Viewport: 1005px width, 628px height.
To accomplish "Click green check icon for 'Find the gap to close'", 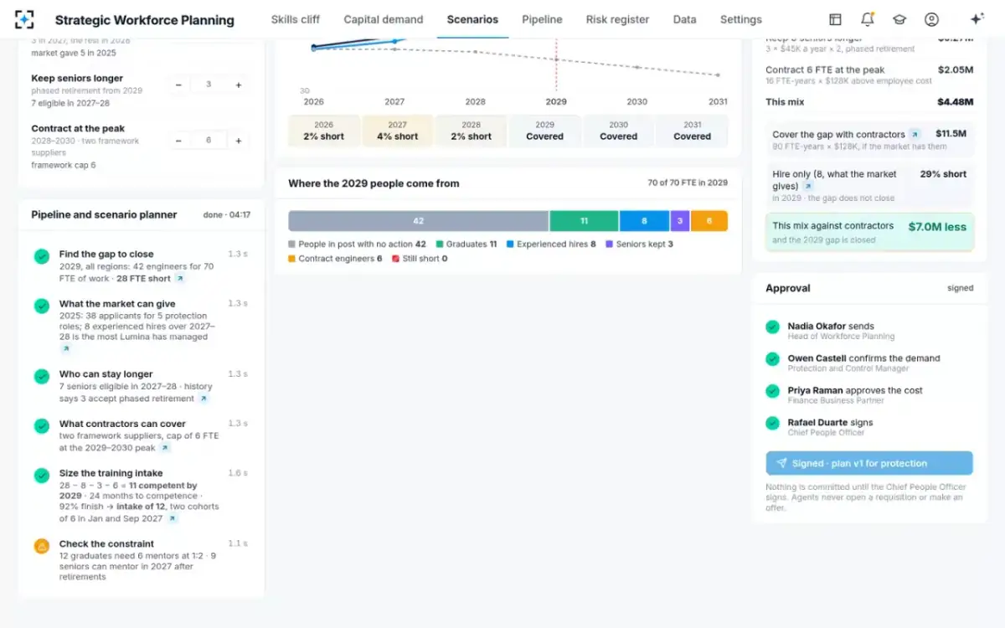I will pyautogui.click(x=42, y=256).
